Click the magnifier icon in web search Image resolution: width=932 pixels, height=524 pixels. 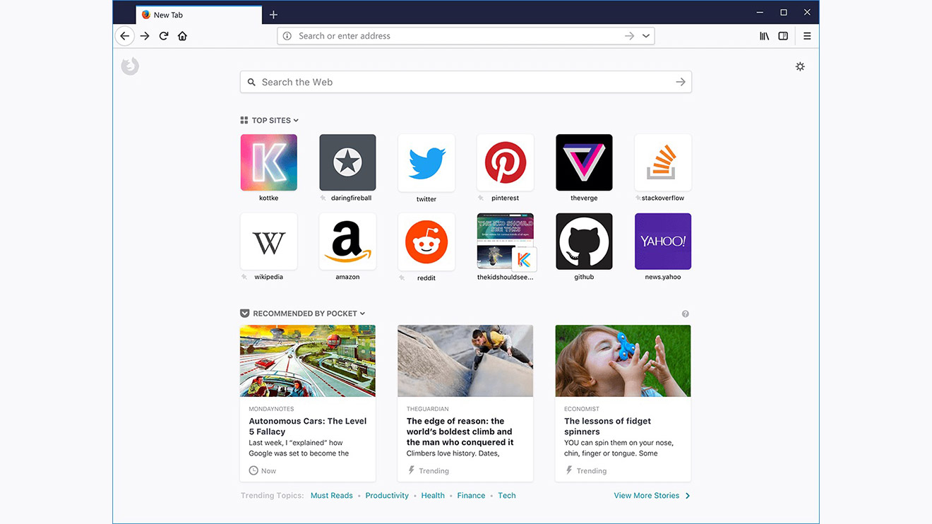(251, 82)
